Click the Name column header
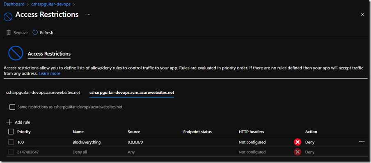371x163 pixels. (x=78, y=131)
